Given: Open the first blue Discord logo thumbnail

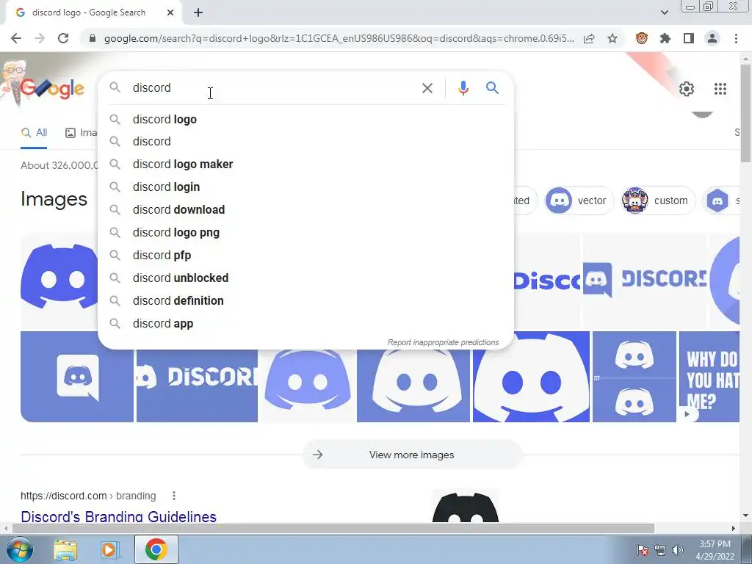Looking at the screenshot, I should [x=59, y=281].
